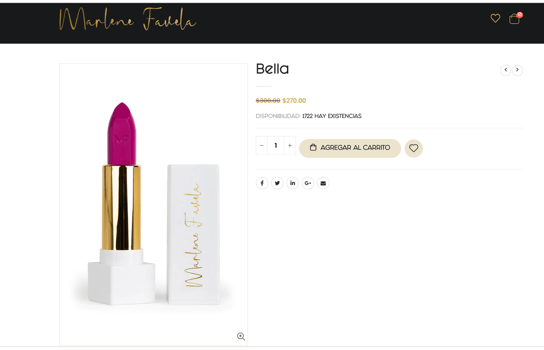Click the $270.00 sale price
Screen dimensions: 544x350
pyautogui.click(x=294, y=101)
